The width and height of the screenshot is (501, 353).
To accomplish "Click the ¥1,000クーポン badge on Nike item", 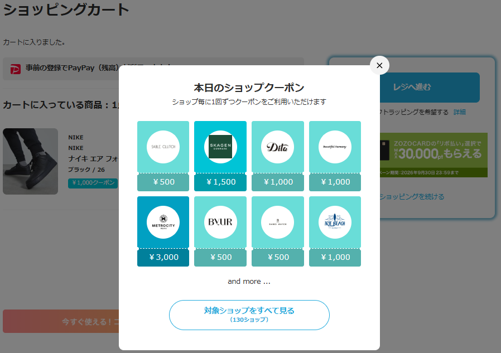I will coord(93,183).
